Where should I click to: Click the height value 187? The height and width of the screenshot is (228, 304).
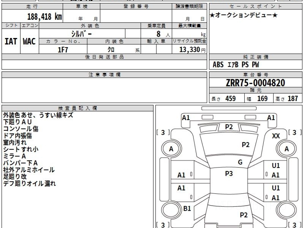click(293, 99)
